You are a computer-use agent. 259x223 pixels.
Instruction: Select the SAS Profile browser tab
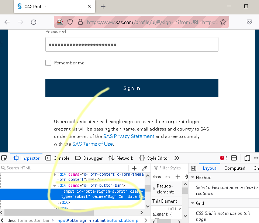(54, 6)
